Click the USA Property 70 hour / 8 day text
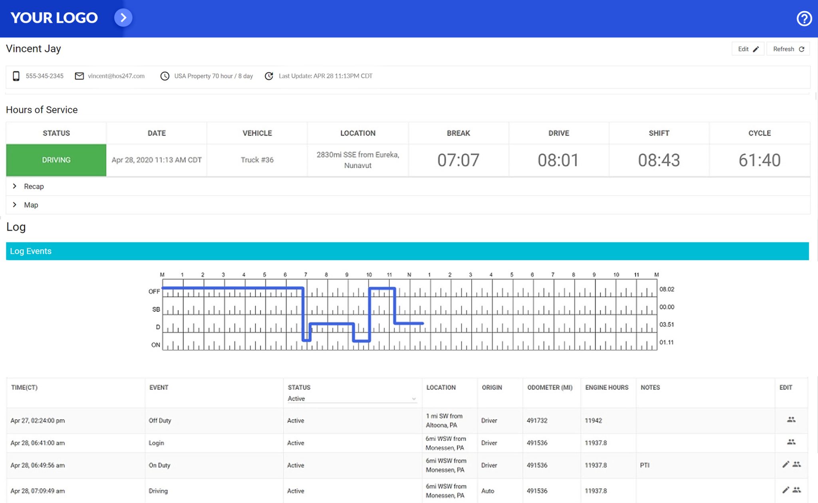Image resolution: width=818 pixels, height=503 pixels. pos(213,76)
